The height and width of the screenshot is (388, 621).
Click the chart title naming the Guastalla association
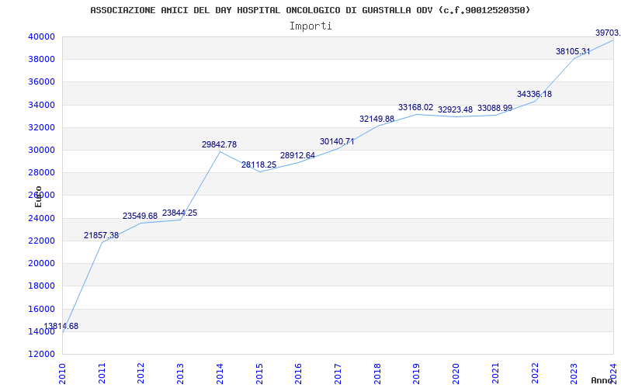(x=310, y=10)
